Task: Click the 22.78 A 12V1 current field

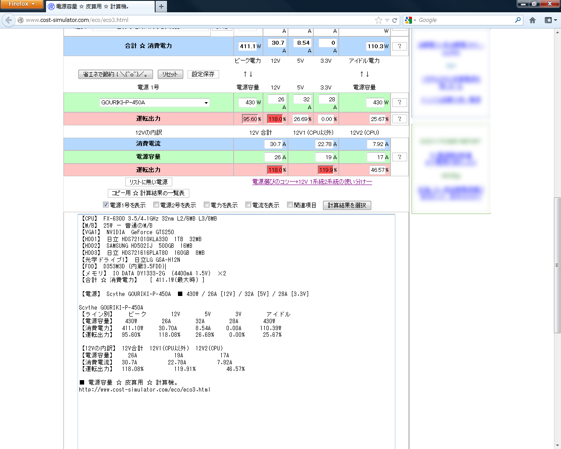Action: pyautogui.click(x=325, y=144)
